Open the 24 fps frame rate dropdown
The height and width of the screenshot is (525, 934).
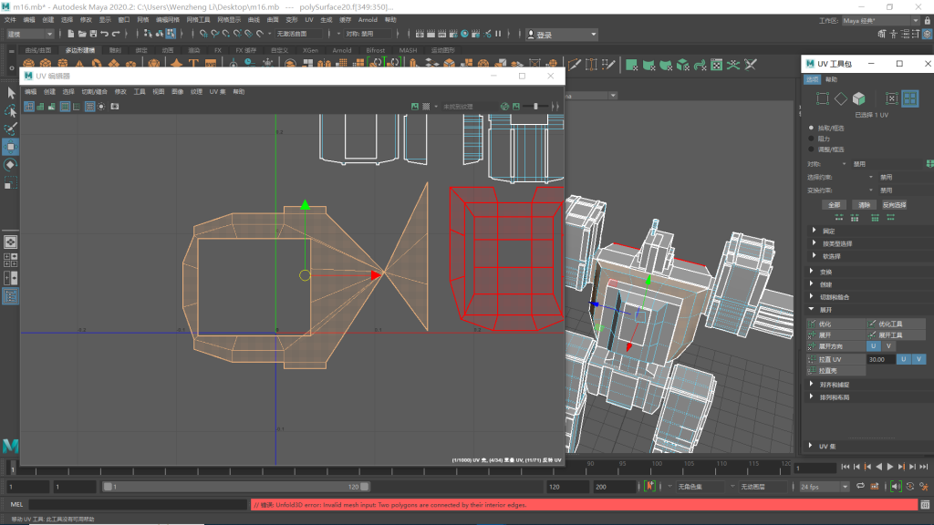[x=824, y=487]
